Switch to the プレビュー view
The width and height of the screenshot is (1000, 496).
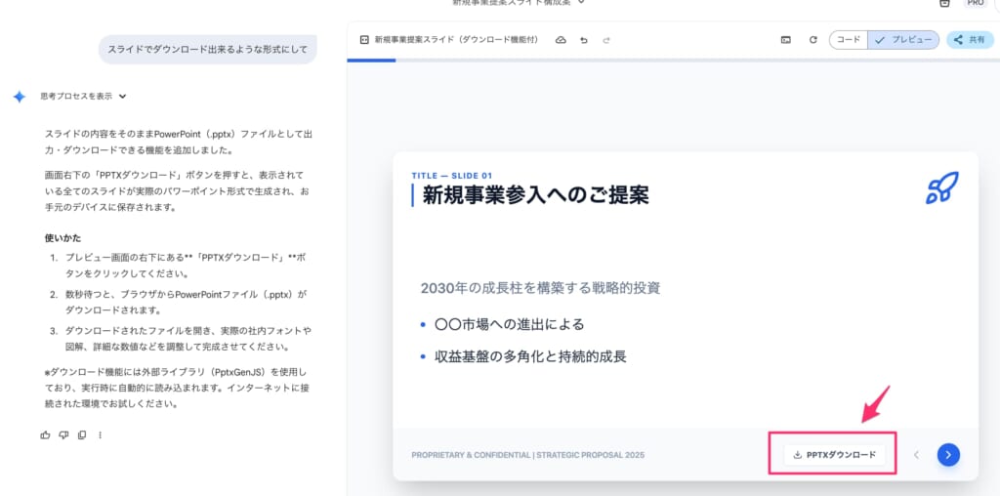[x=904, y=40]
